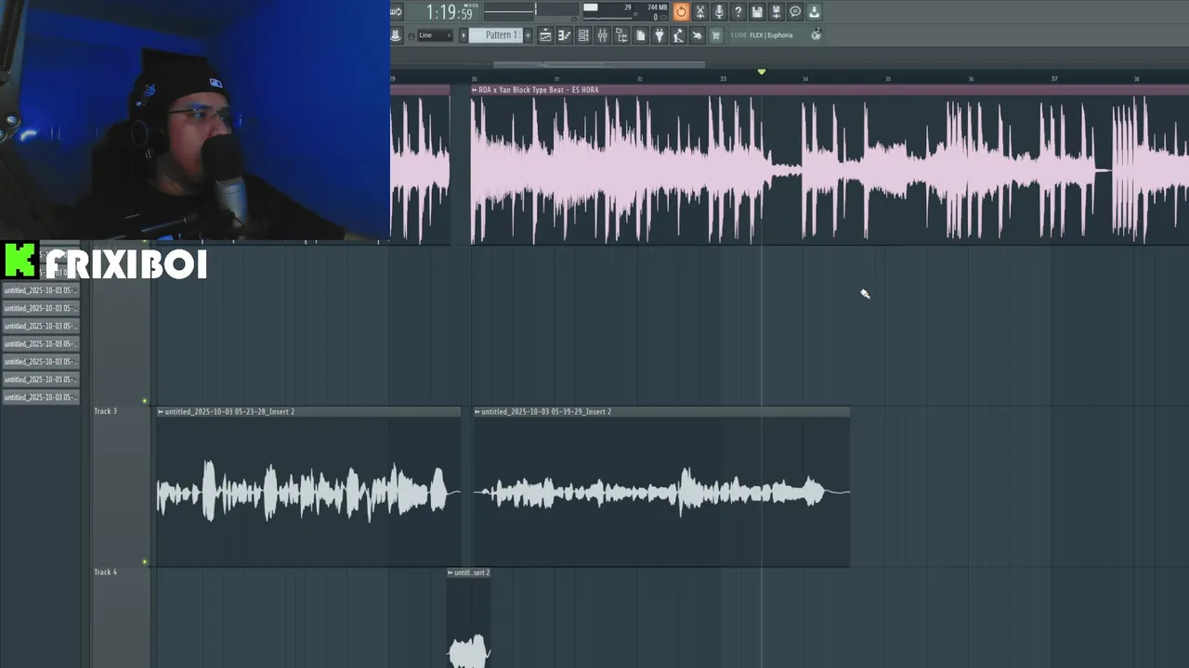This screenshot has height=668, width=1189.
Task: Click the icon left of the cart
Action: (697, 35)
